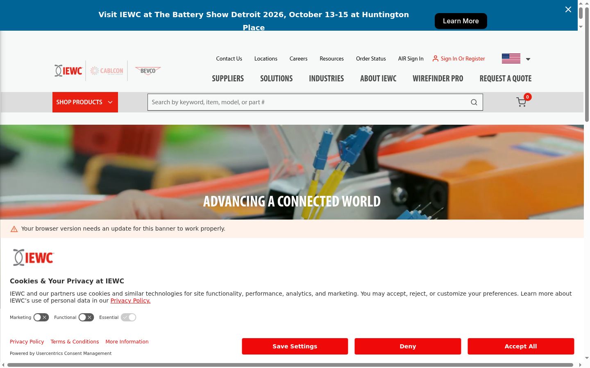
Task: Check Order Status link
Action: (x=371, y=58)
